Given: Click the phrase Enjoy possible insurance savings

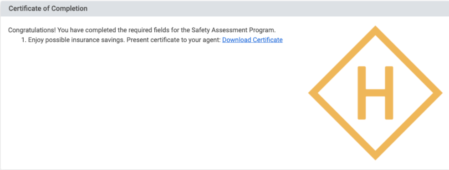Looking at the screenshot, I should point(77,40).
